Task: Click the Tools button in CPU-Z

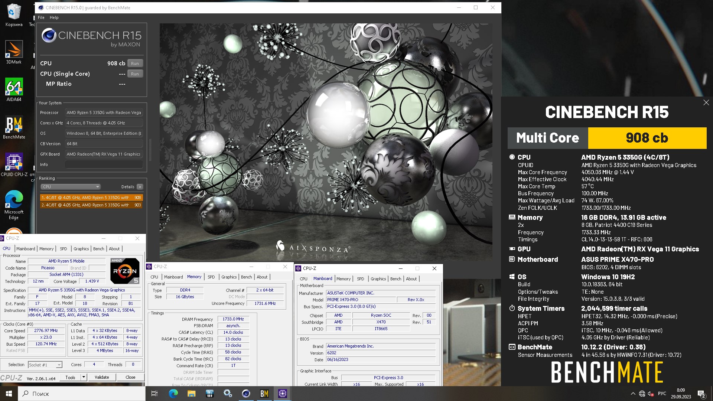Action: click(71, 377)
